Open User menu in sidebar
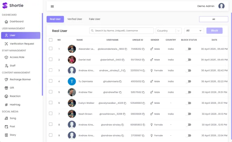The image size is (232, 142). 21,35
